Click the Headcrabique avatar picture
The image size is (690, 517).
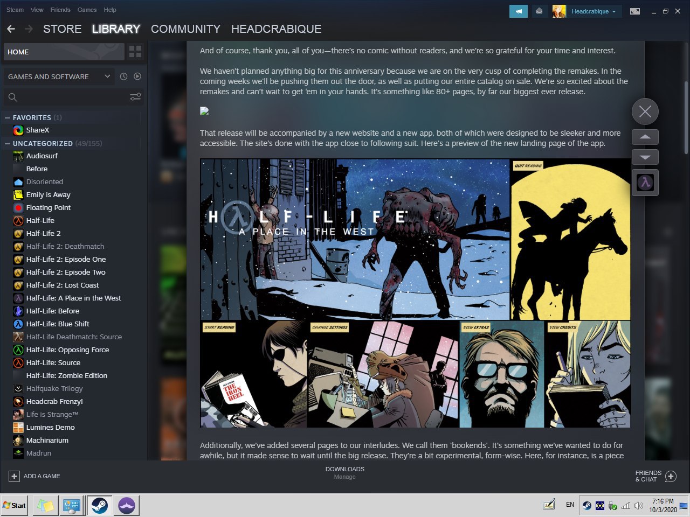coord(559,11)
